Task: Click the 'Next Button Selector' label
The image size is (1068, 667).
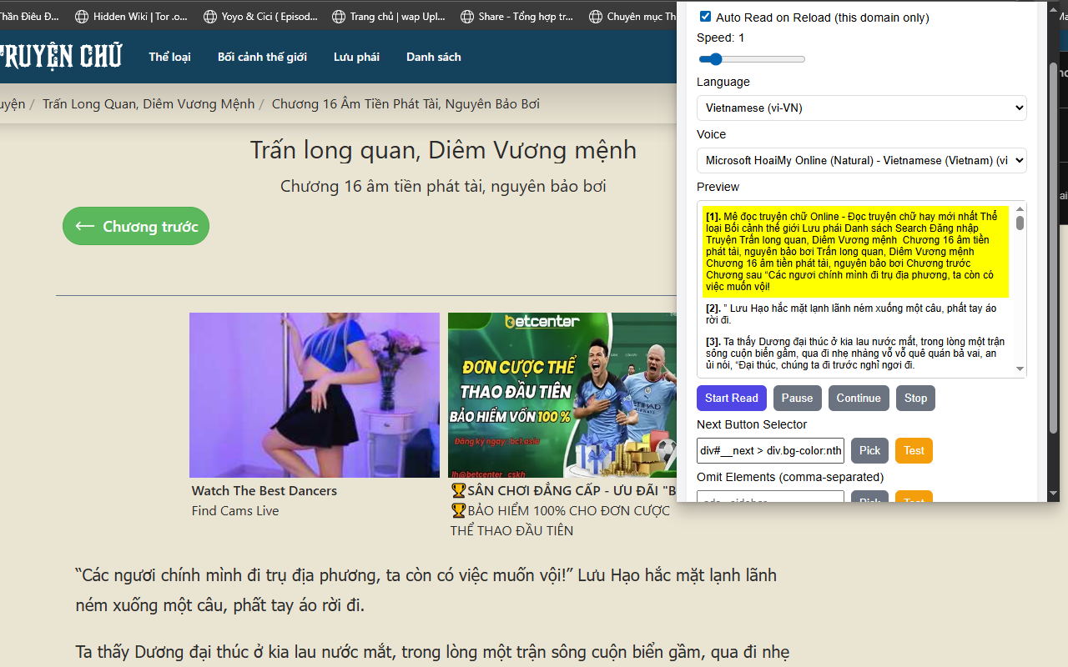Action: [x=752, y=424]
